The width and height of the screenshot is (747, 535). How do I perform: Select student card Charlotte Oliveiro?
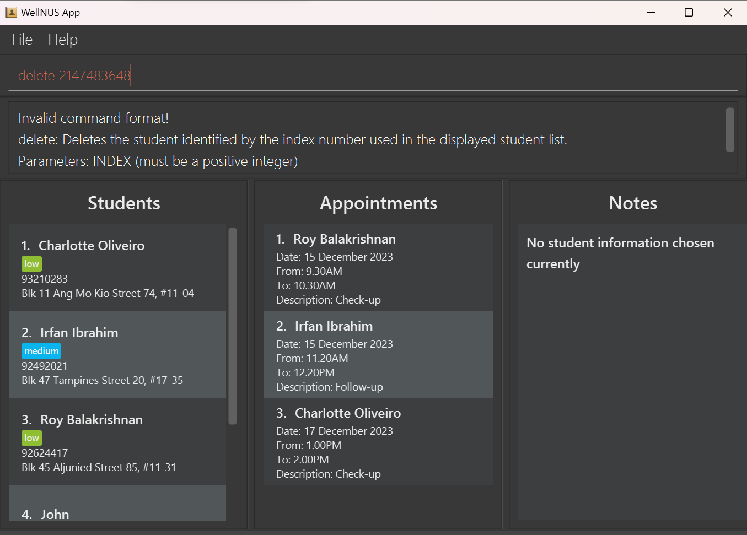[117, 268]
